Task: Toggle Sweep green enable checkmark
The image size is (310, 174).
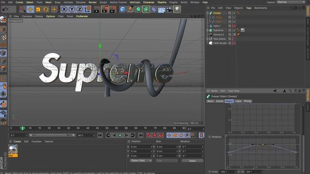Action: (x=234, y=13)
